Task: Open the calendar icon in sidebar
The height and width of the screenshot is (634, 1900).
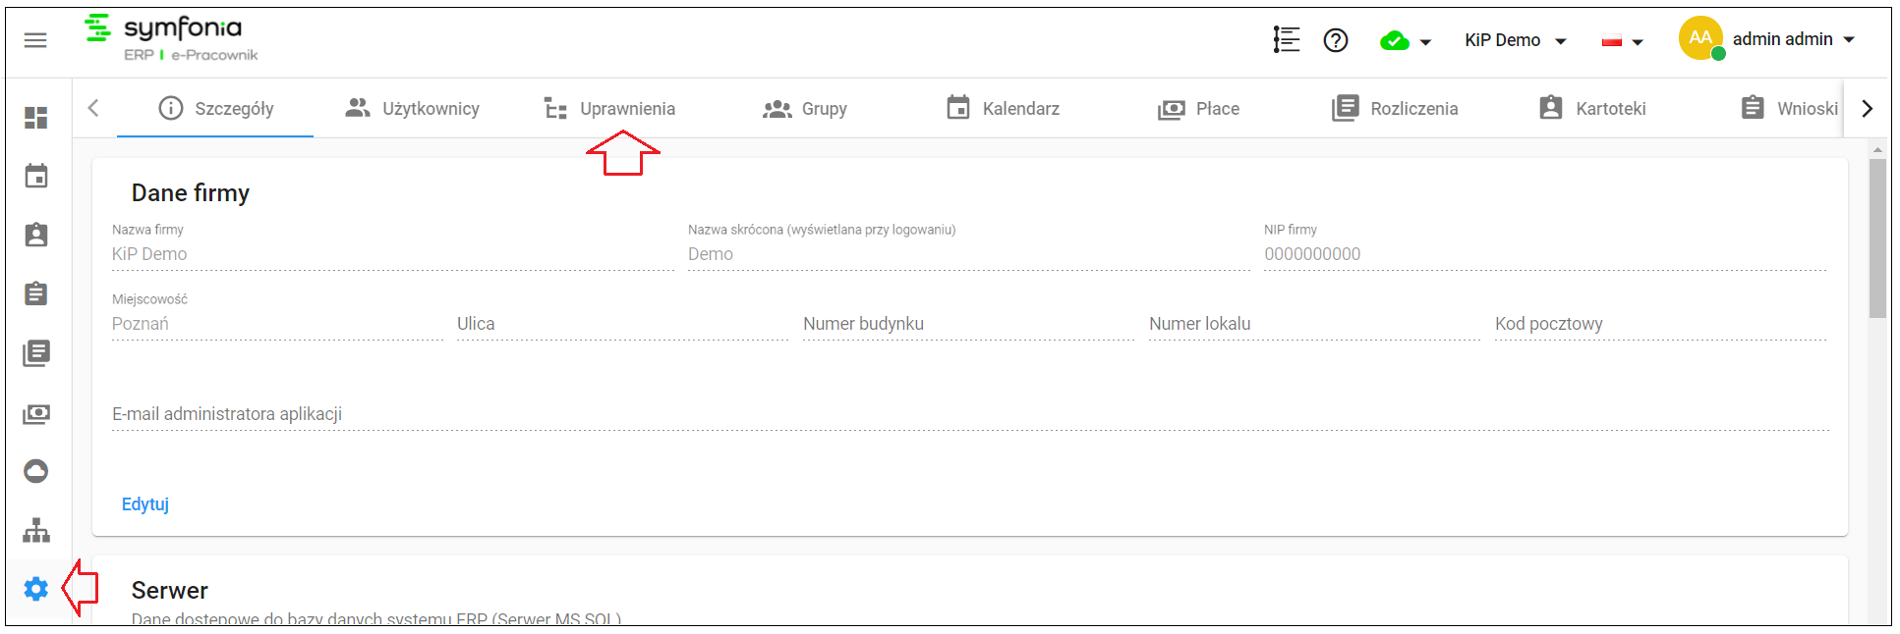Action: 36,177
